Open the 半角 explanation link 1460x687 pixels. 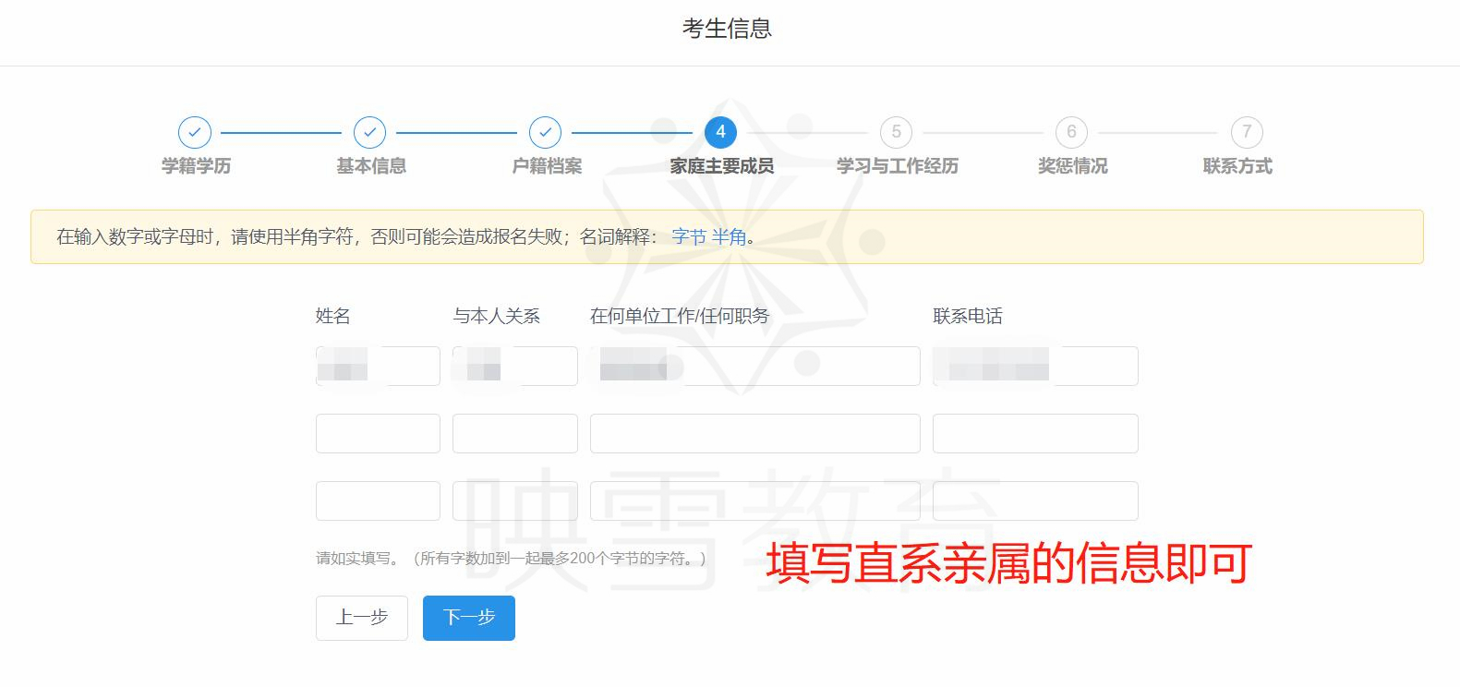729,237
